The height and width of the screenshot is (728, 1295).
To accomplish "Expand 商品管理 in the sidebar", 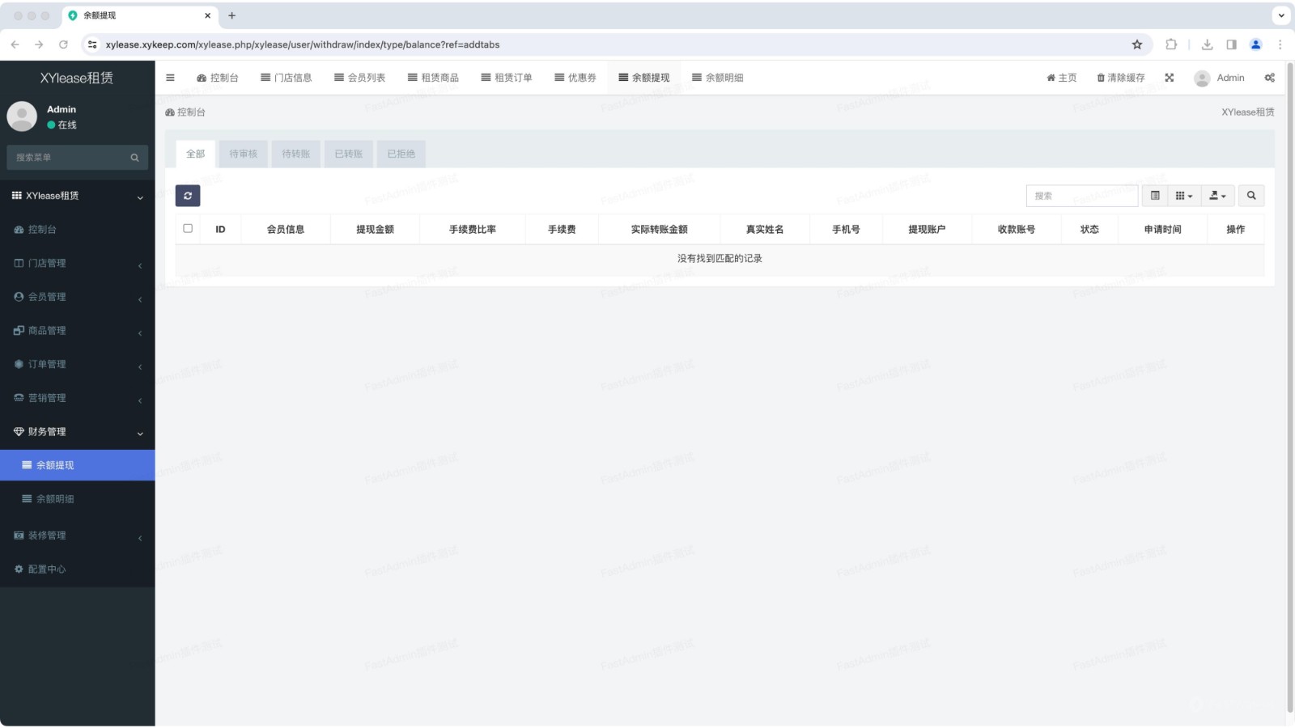I will pyautogui.click(x=78, y=331).
